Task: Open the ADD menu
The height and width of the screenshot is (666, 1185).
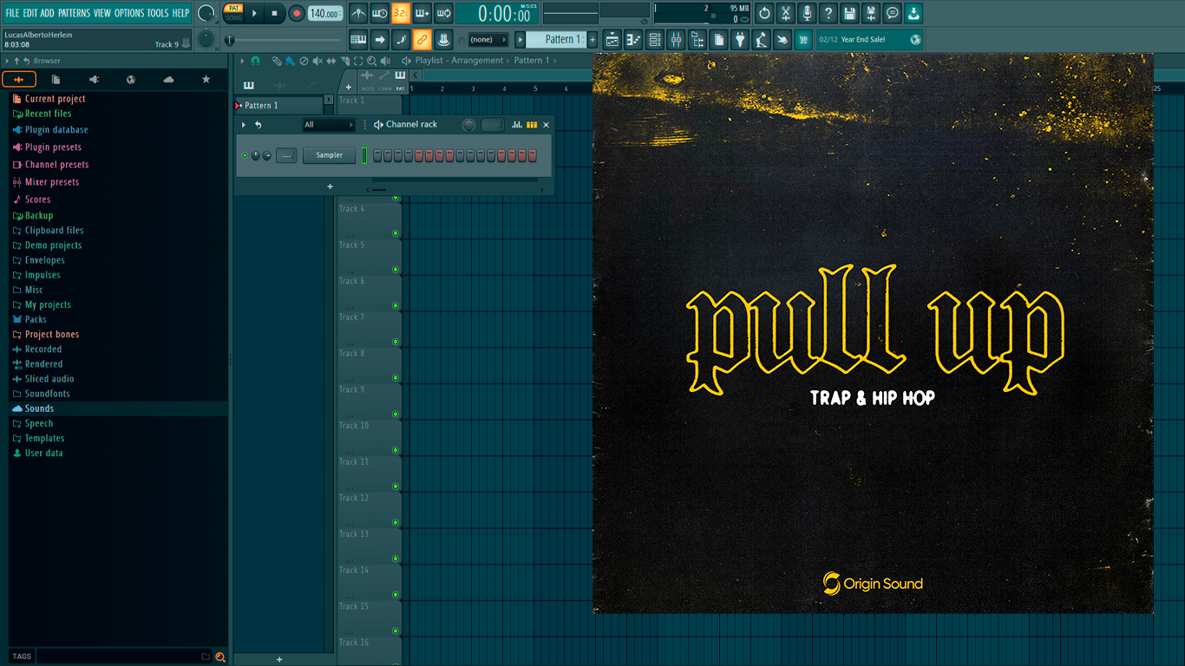Action: 48,13
